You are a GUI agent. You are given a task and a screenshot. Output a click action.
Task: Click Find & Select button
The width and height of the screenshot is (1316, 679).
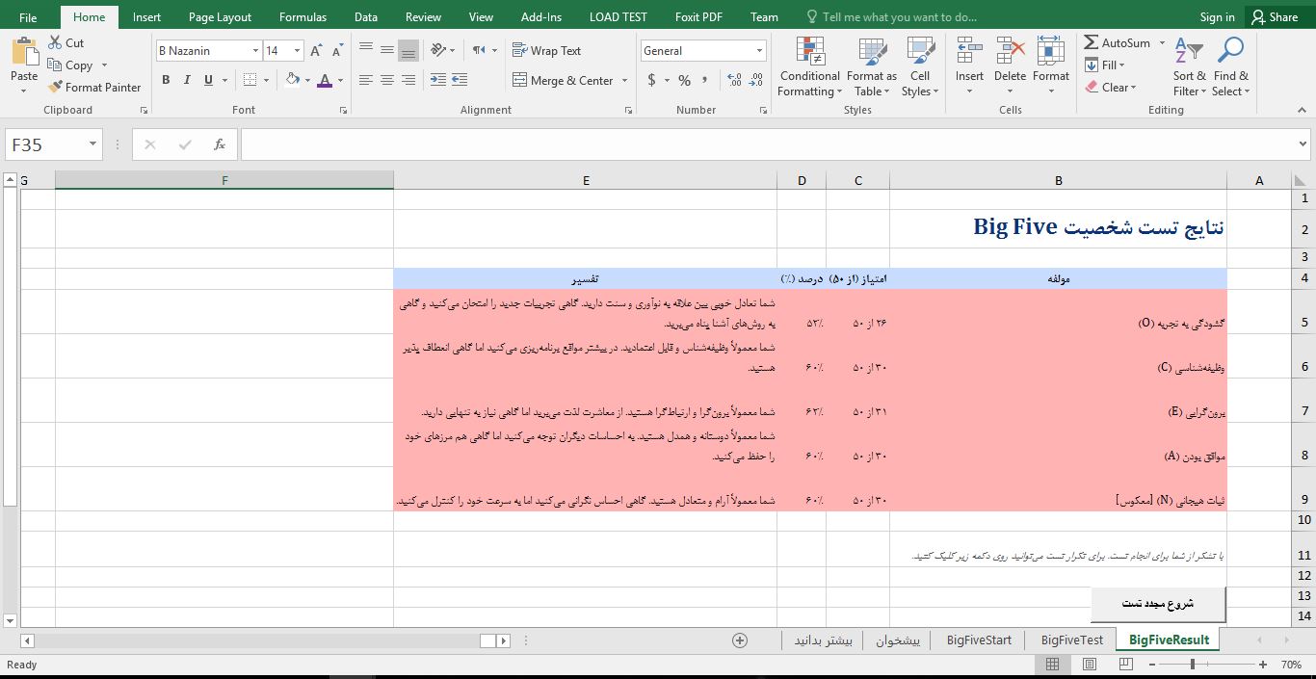(1230, 67)
